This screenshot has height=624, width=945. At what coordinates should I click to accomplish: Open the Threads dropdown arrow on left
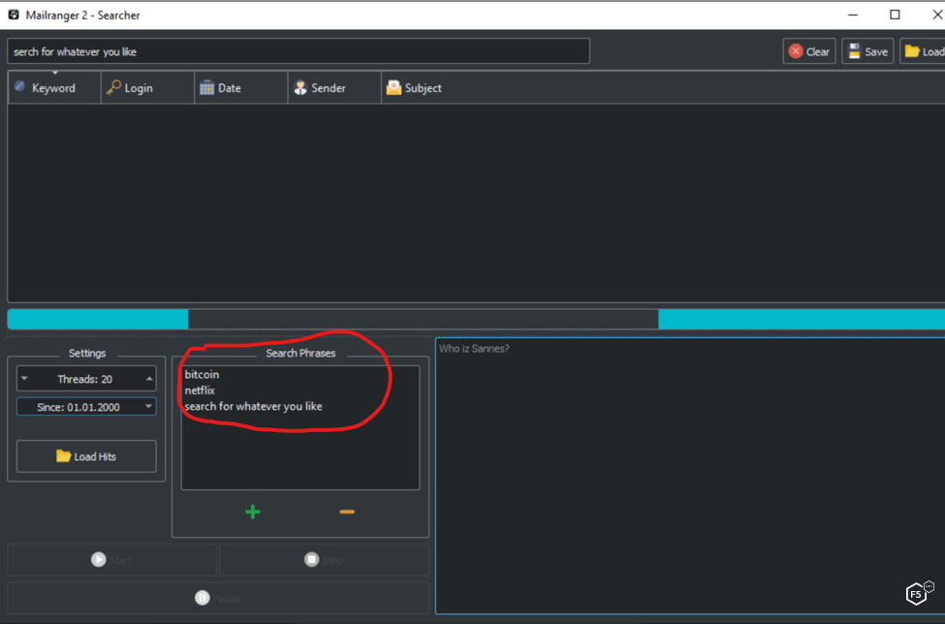point(24,379)
